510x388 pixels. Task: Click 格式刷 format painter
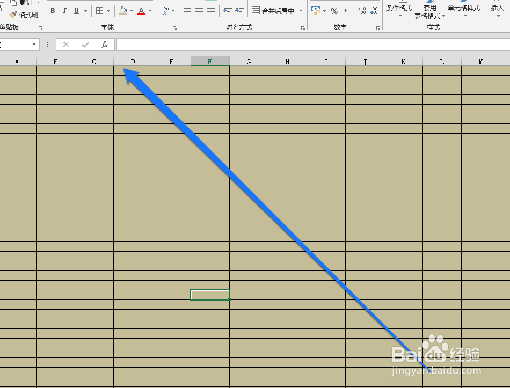[24, 14]
